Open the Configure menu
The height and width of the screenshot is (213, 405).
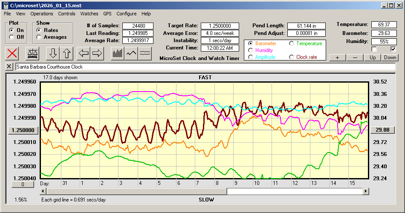[127, 14]
